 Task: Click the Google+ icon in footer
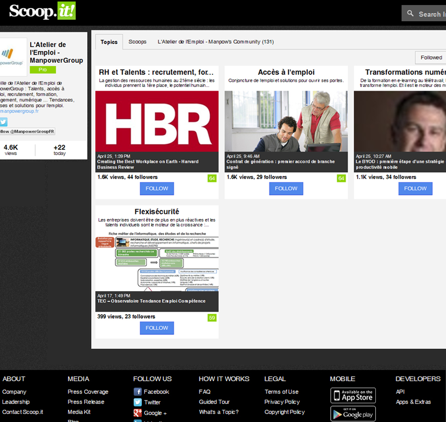(x=138, y=413)
